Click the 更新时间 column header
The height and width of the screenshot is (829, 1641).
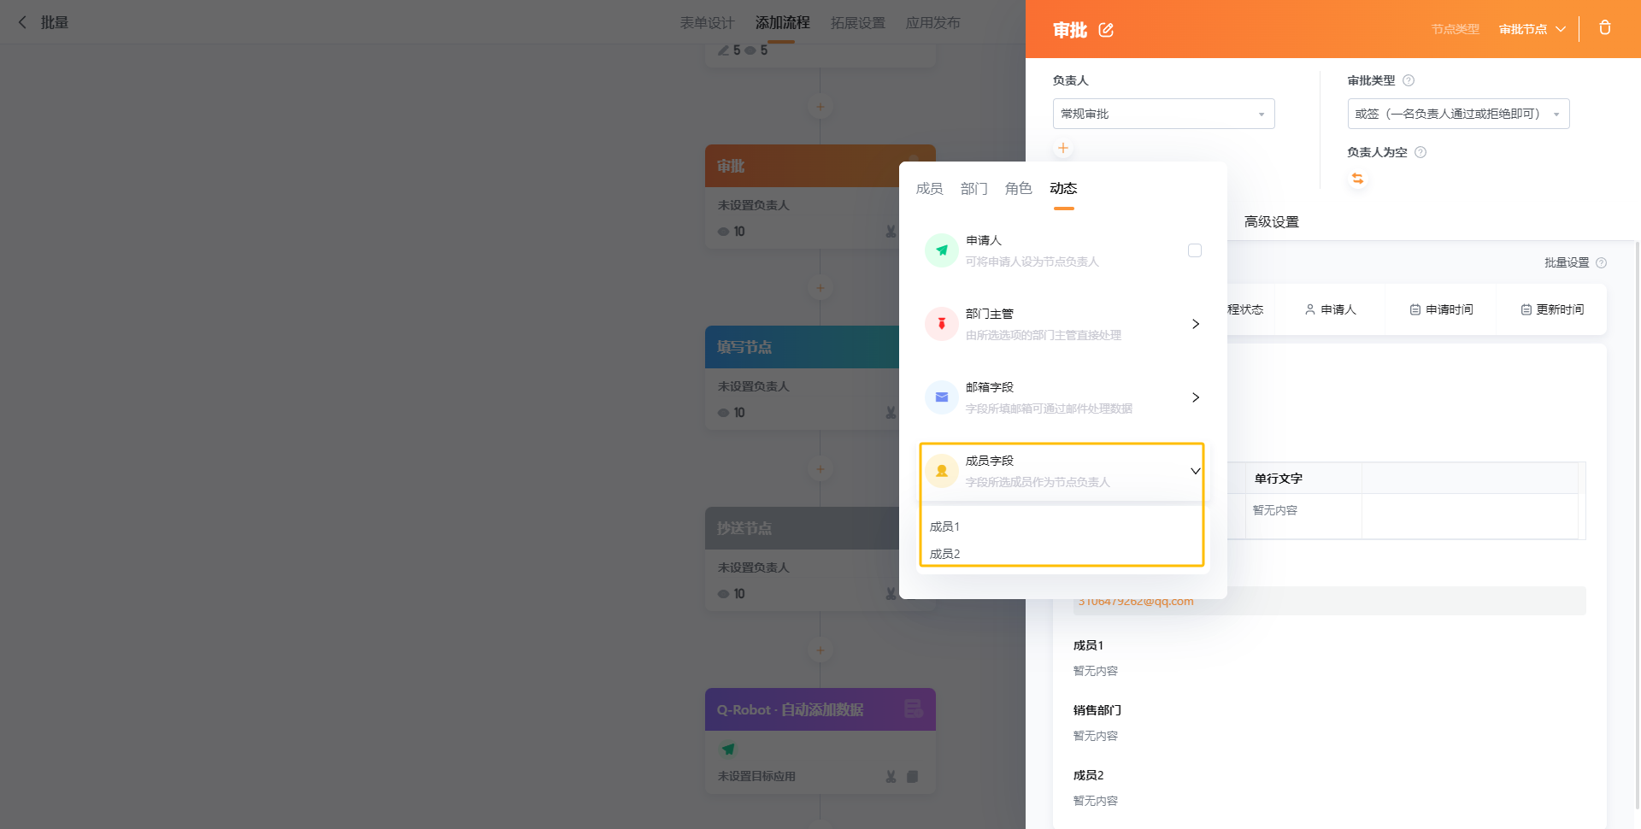click(1552, 309)
